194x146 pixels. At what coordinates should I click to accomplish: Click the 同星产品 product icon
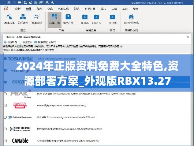(x=68, y=19)
